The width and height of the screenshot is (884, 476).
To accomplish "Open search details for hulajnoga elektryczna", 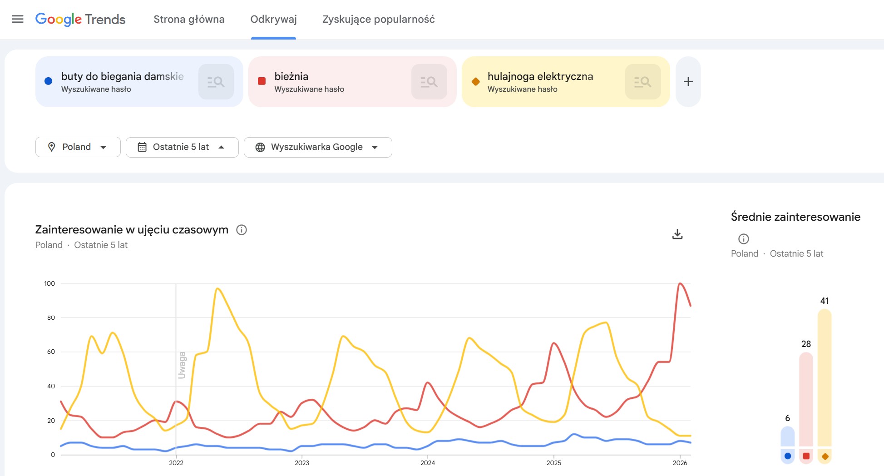I will tap(642, 82).
